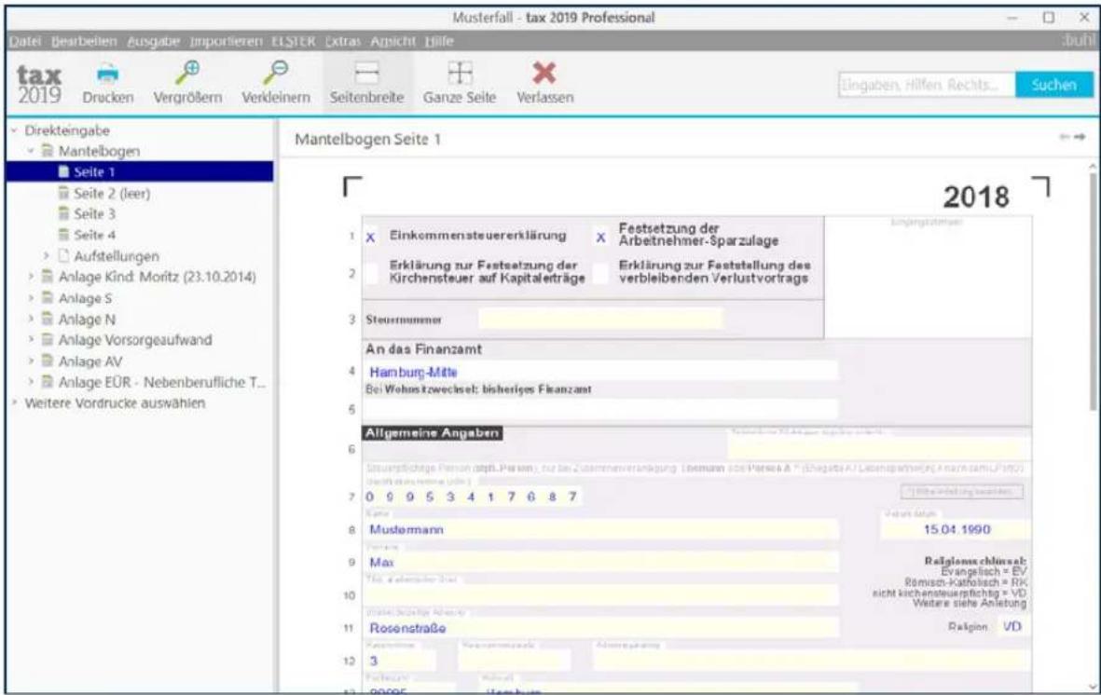
Task: Click the Drucken printer icon
Action: coord(107,73)
